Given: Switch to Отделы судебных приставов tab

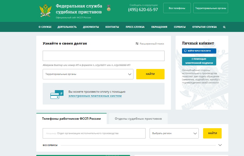Looking at the screenshot, I should (x=138, y=119).
